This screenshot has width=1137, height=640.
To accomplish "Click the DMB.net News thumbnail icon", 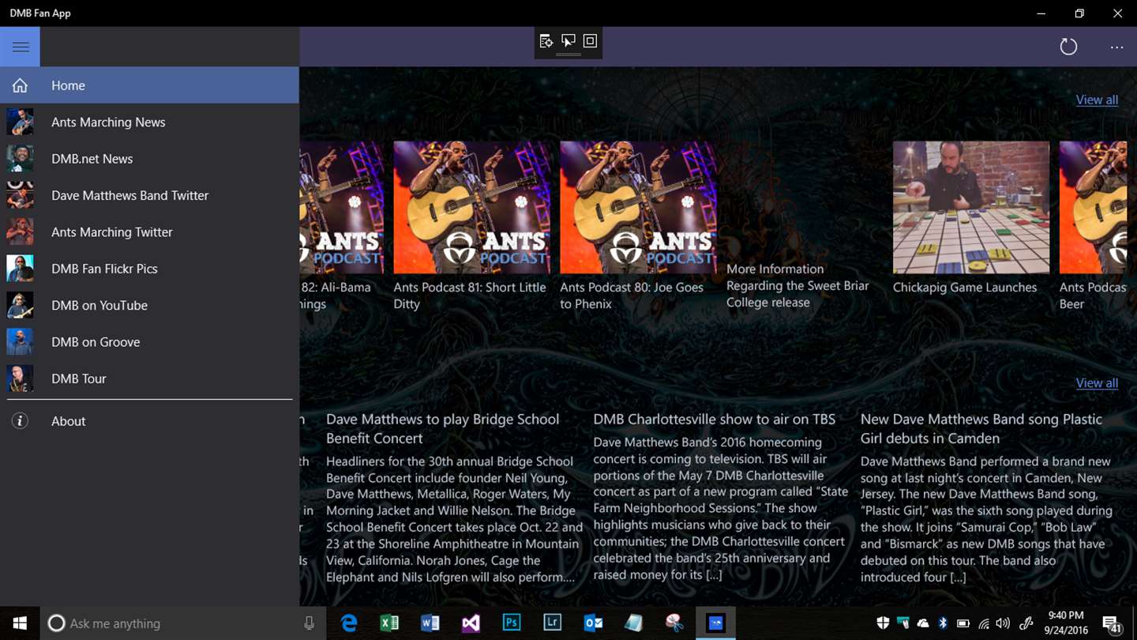I will pyautogui.click(x=20, y=159).
